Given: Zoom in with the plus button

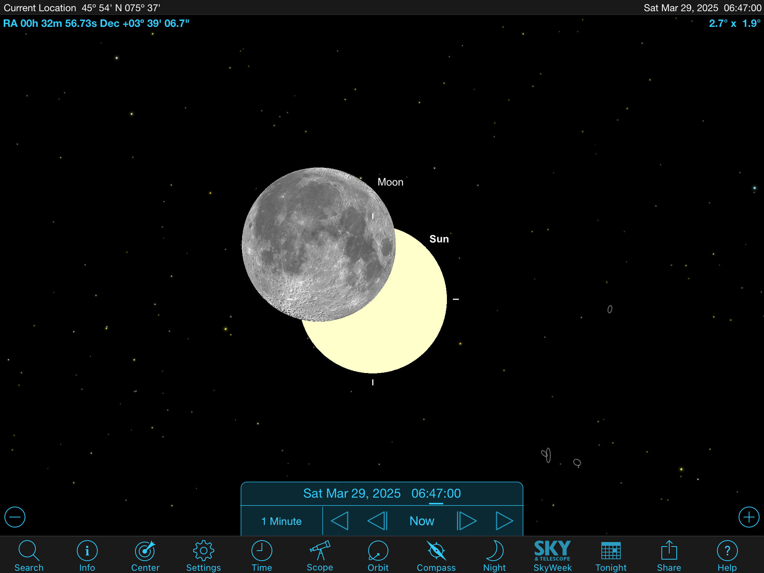Looking at the screenshot, I should (749, 517).
